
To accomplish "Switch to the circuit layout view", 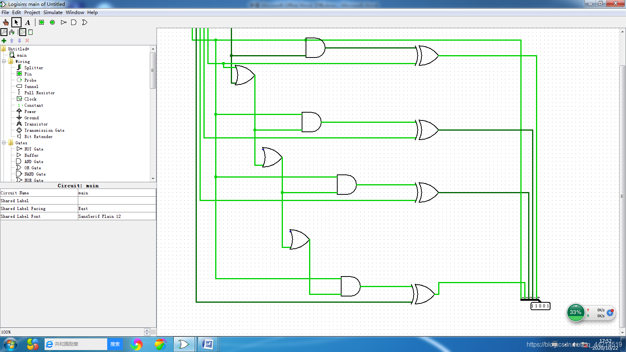I will (23, 32).
